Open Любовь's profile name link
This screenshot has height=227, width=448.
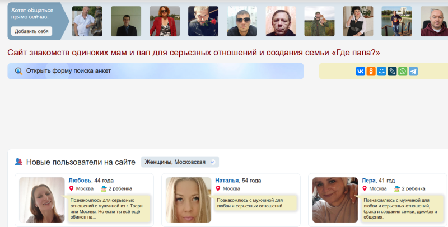pyautogui.click(x=80, y=181)
